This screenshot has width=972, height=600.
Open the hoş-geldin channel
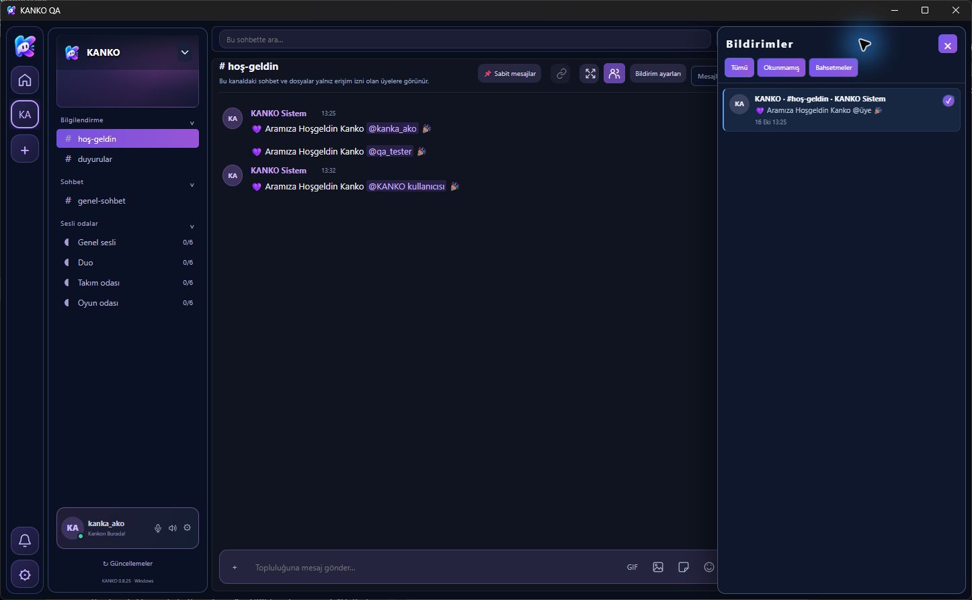[x=128, y=139]
